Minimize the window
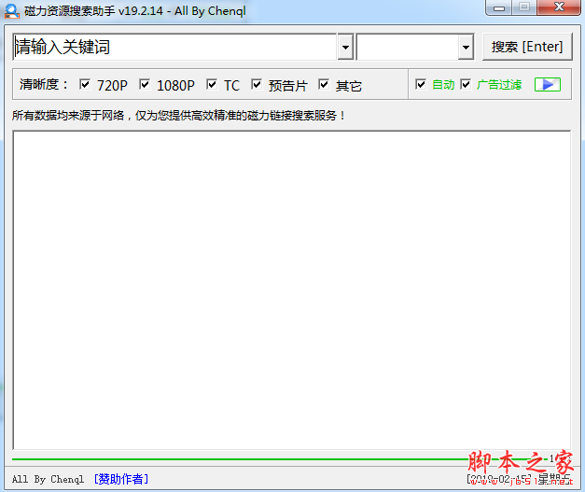Viewport: 585px width, 492px height. click(499, 7)
